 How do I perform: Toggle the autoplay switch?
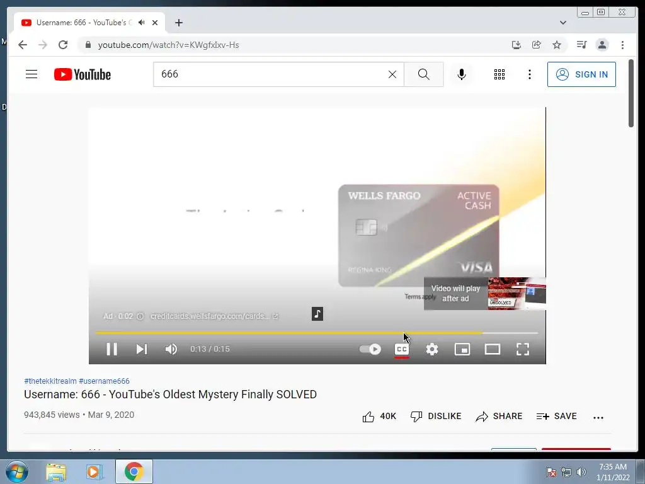coord(370,349)
